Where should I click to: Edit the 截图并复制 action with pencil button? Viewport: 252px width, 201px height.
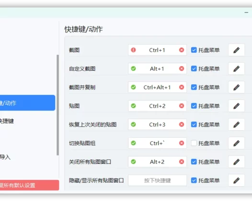tap(236, 87)
